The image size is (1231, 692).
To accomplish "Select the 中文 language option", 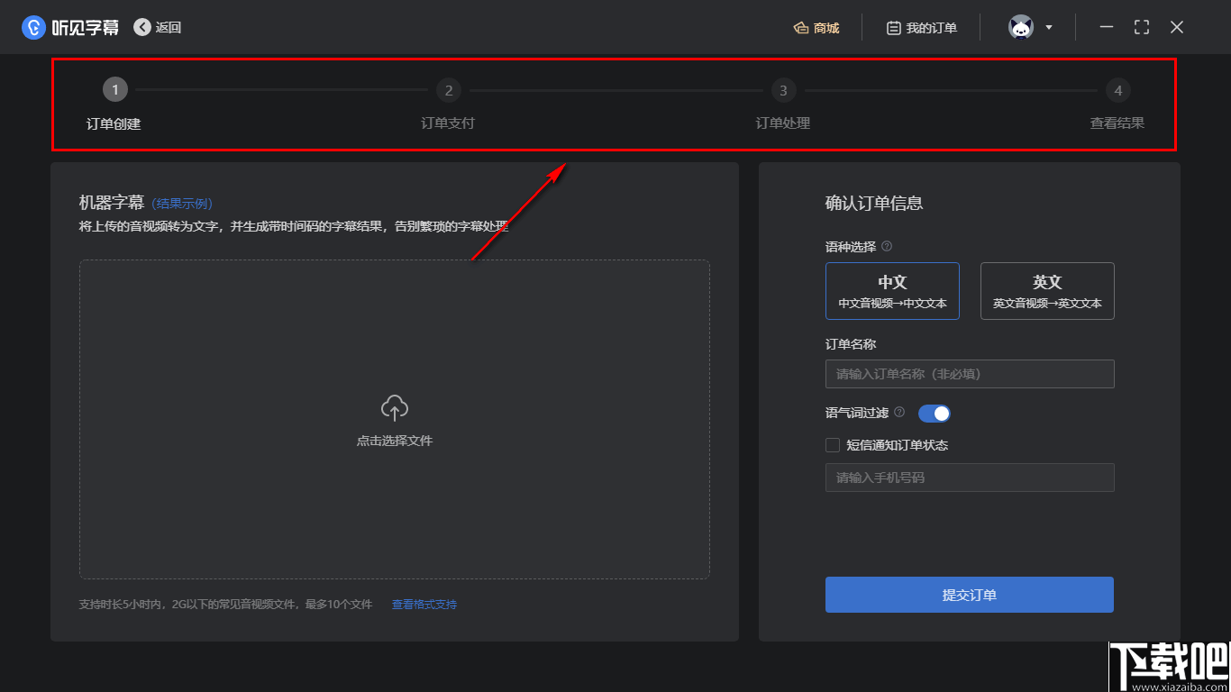I will coord(892,290).
